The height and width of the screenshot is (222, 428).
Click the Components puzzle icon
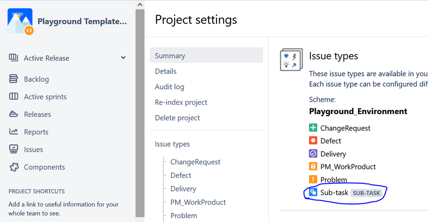click(x=14, y=167)
